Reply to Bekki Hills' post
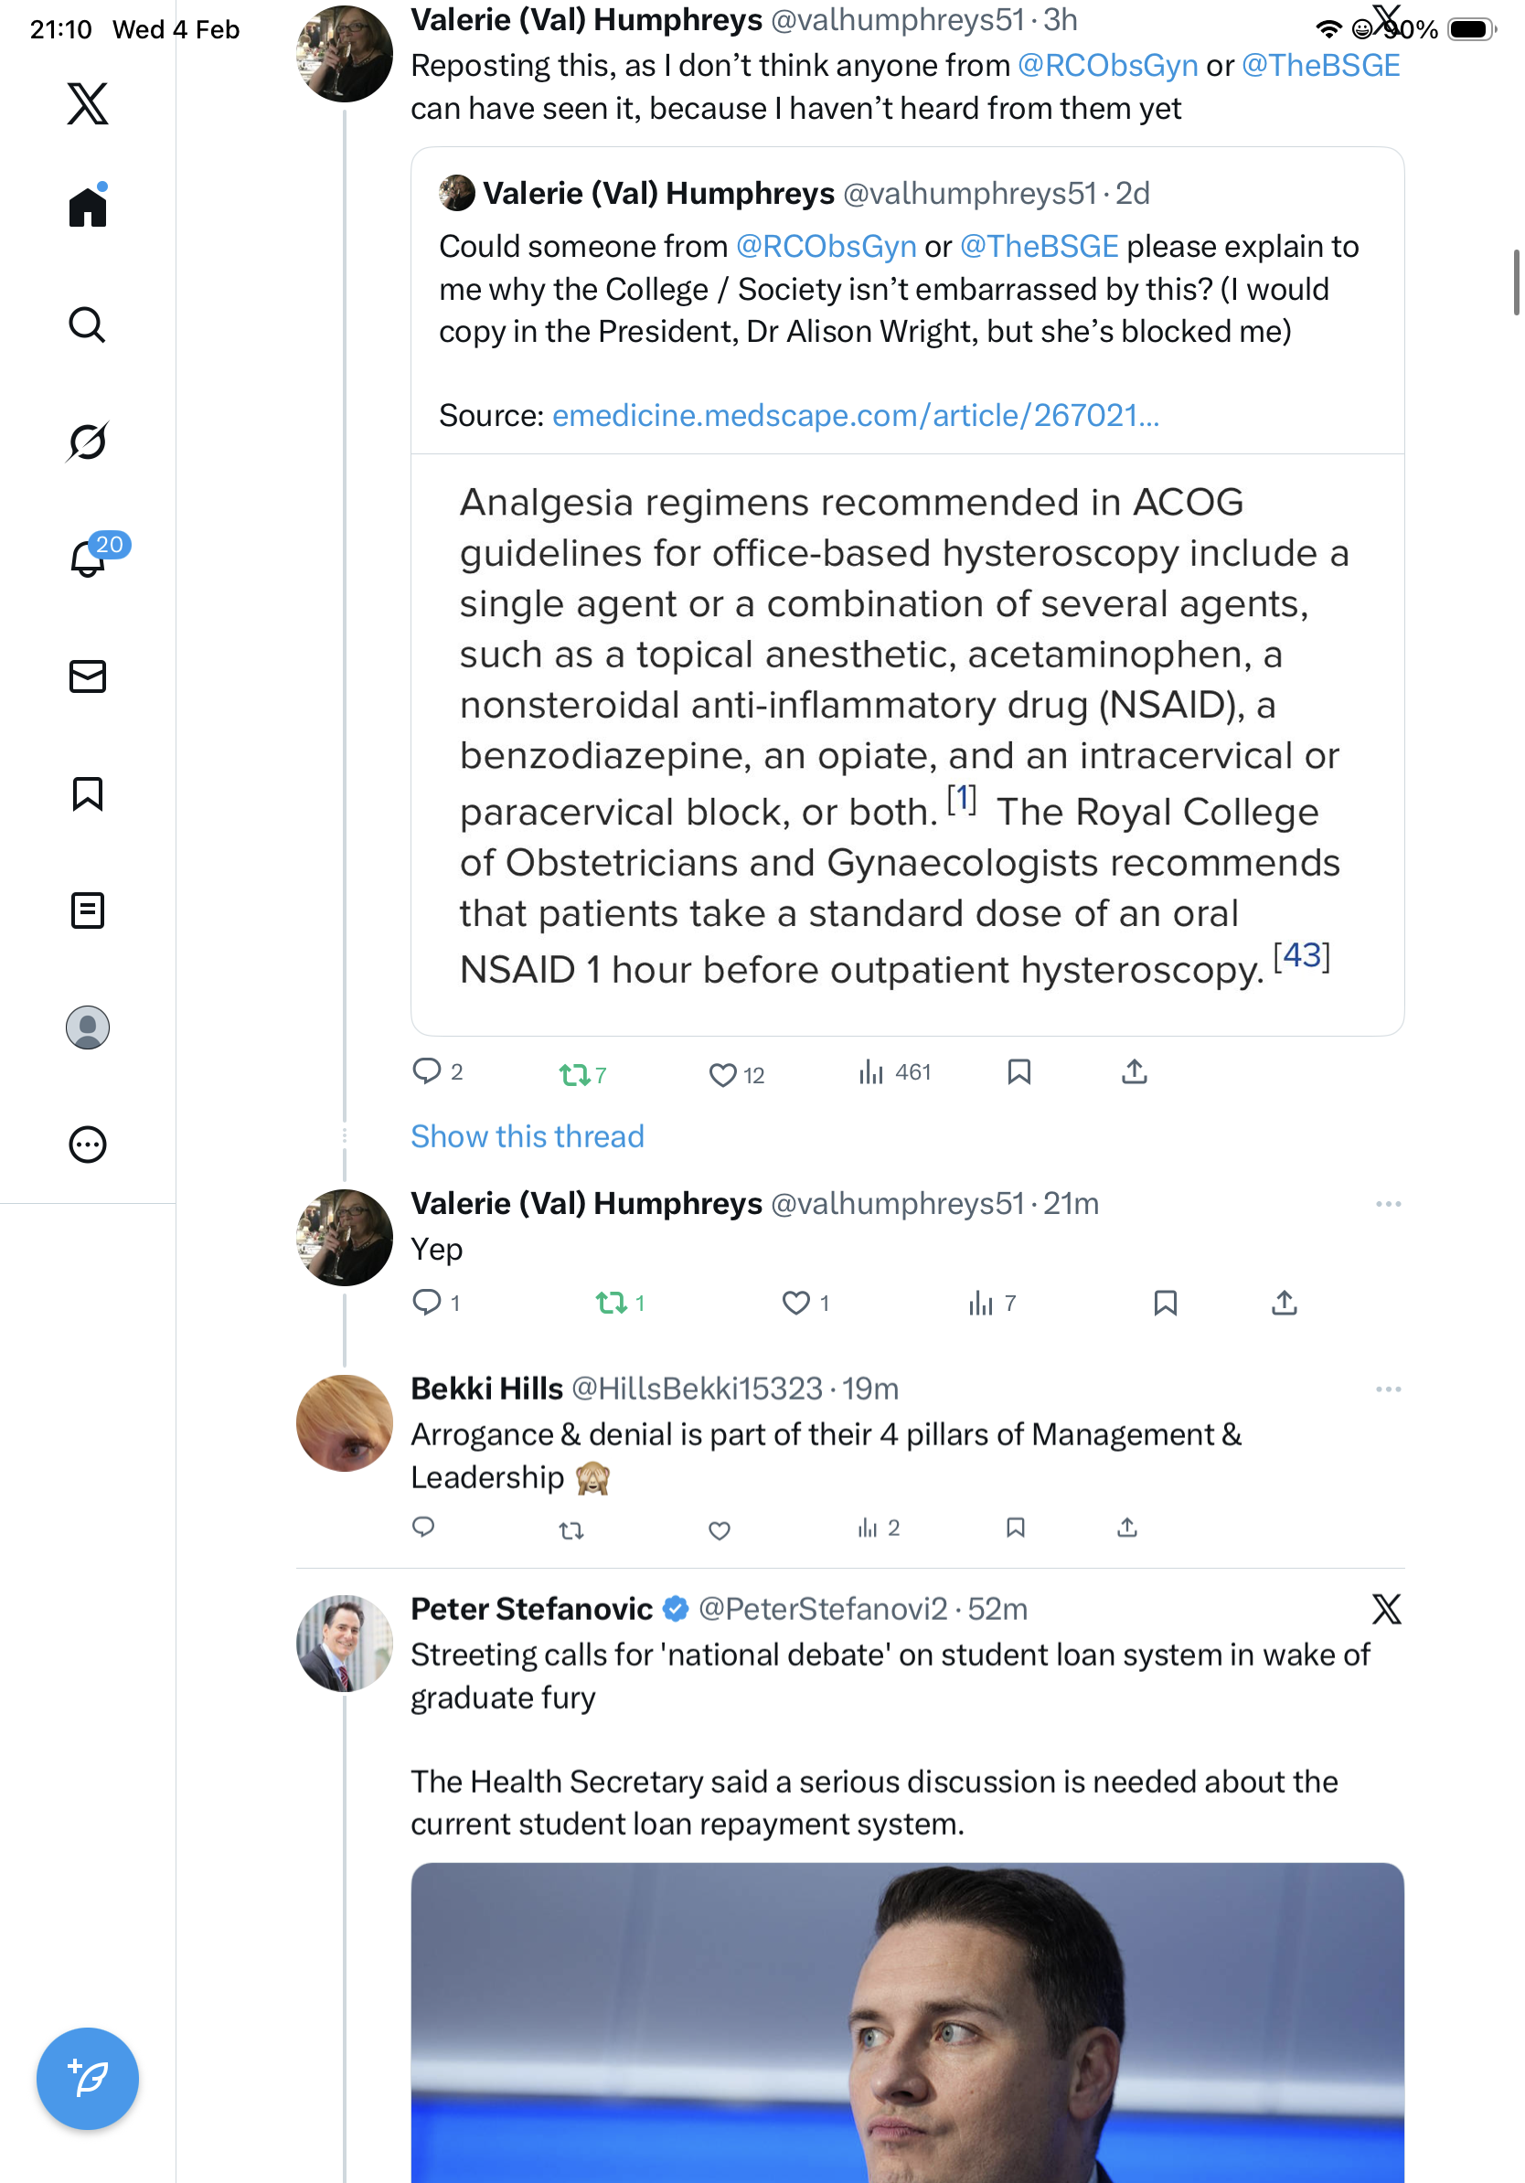The image size is (1525, 2183). point(424,1527)
